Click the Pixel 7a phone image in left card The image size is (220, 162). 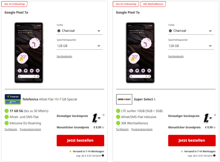29,53
